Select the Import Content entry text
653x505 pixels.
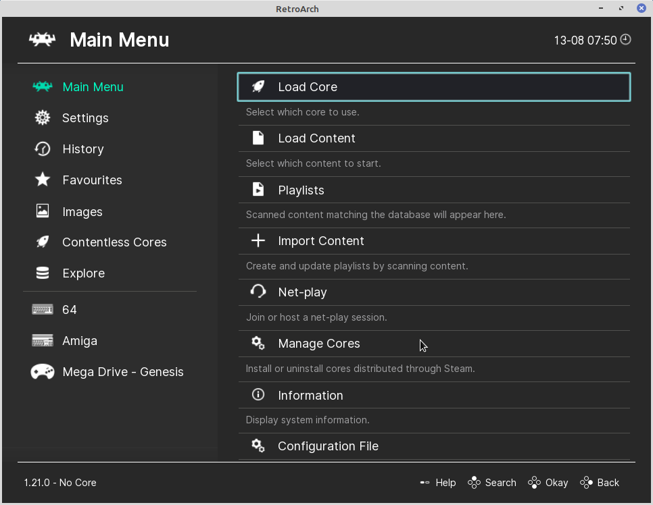[321, 241]
